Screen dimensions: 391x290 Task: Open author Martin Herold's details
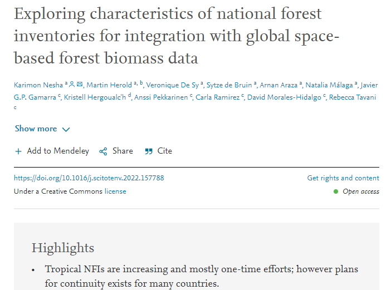click(x=109, y=85)
